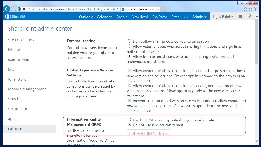
Task: Open search in left navigation
Action: [14, 99]
